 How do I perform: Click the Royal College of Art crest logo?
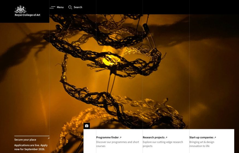20,9
